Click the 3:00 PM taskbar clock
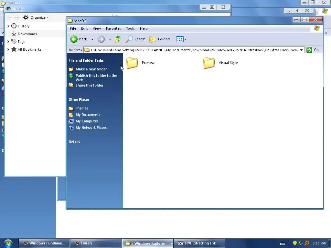 pos(319,243)
